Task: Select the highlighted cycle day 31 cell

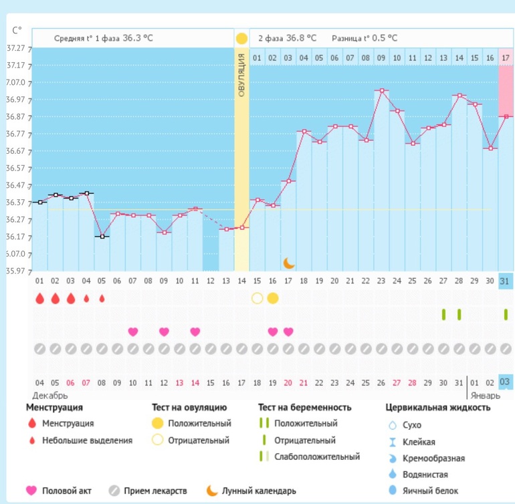Action: pos(506,281)
